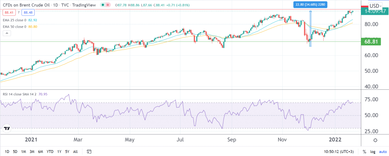Click the 88.41 sell price button

pyautogui.click(x=8, y=12)
